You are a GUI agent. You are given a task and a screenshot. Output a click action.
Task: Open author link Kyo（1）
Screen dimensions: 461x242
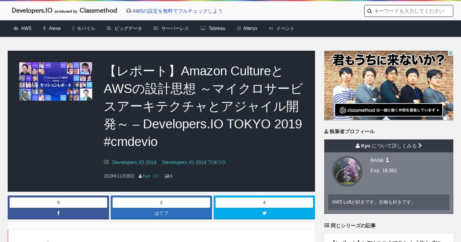(x=151, y=176)
